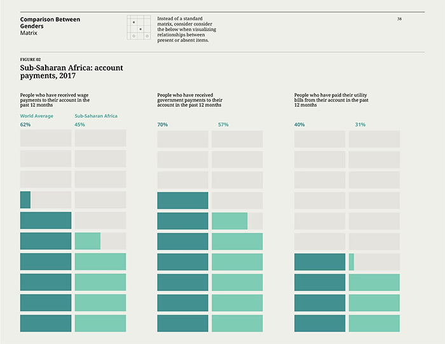The image size is (445, 344).
Task: Click the 'Sub-Saharan Africa' legend label
Action: click(96, 116)
